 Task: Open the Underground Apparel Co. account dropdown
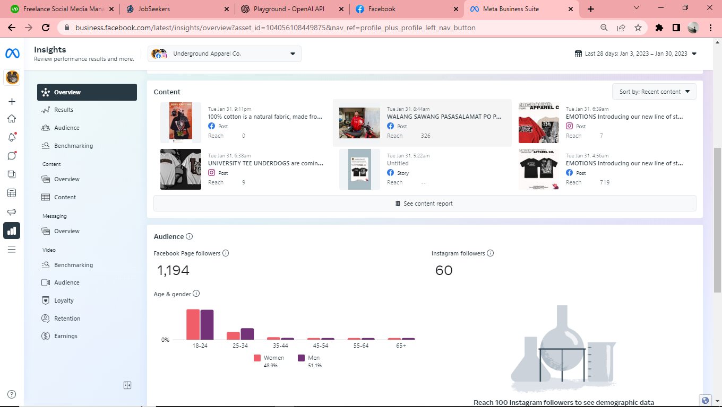tap(225, 54)
